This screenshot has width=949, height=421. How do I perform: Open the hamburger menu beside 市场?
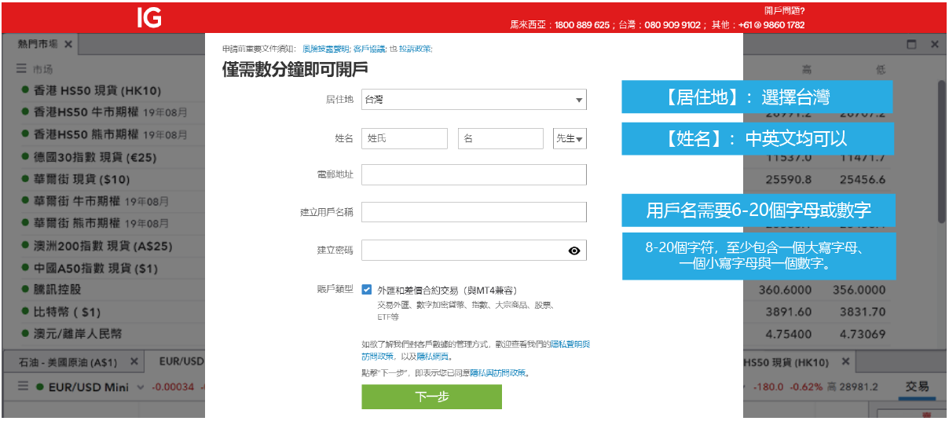click(x=22, y=69)
